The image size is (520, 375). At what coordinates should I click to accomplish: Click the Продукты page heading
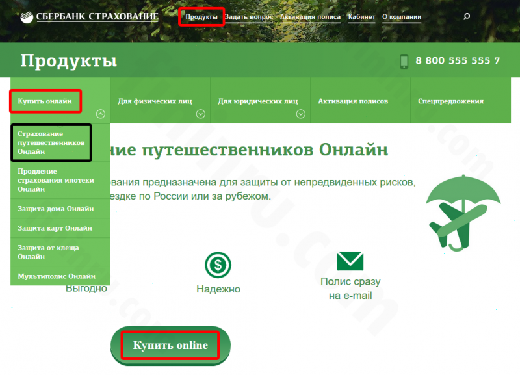coord(69,60)
